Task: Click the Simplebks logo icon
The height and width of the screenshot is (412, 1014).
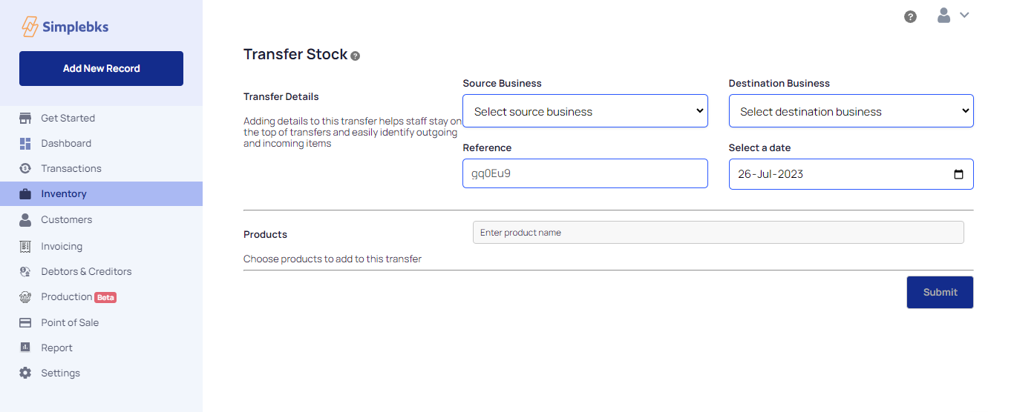Action: (x=30, y=27)
